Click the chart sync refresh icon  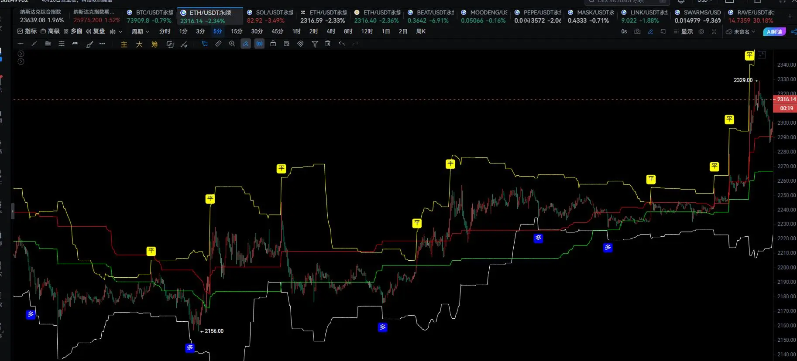tap(170, 44)
